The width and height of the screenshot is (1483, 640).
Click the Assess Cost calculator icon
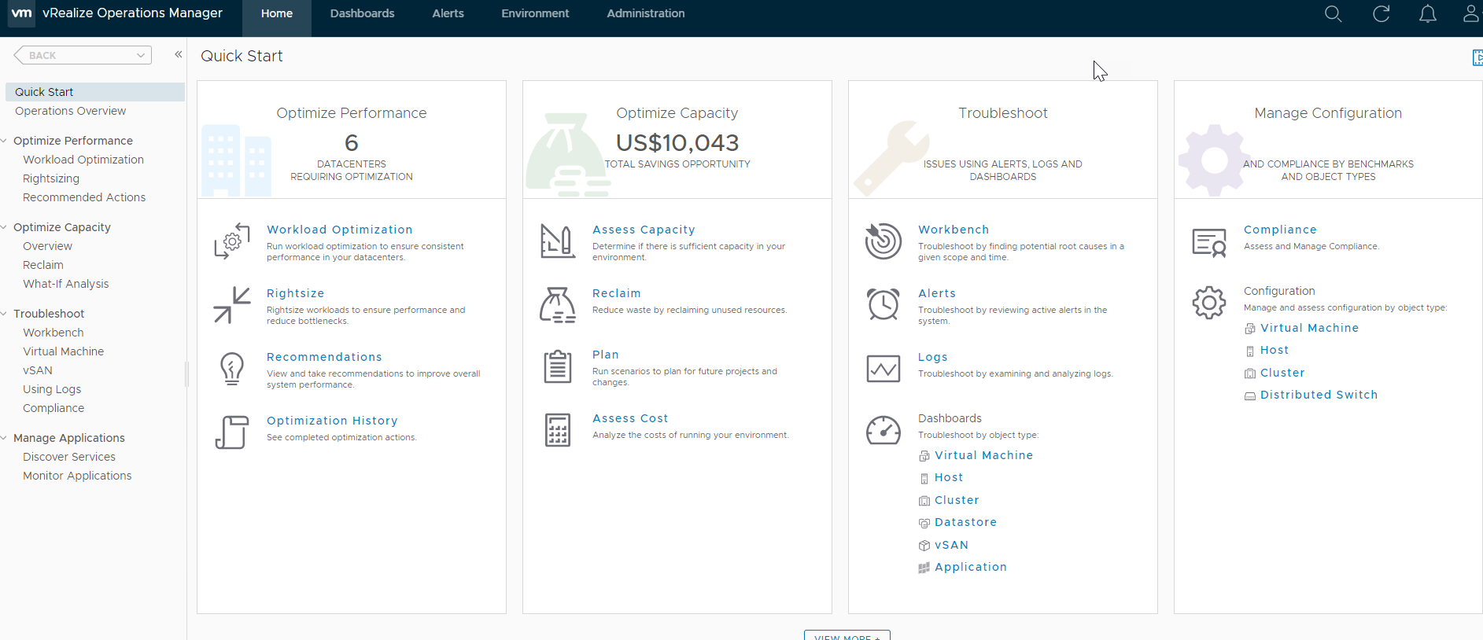click(x=558, y=431)
